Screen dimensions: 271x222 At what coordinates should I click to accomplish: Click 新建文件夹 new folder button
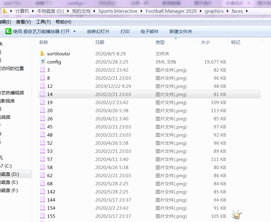[x=181, y=31]
